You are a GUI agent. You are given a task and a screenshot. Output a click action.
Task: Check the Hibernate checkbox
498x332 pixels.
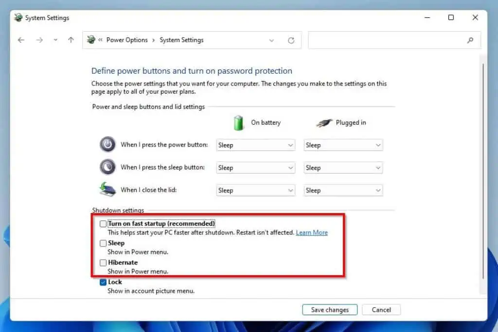103,263
